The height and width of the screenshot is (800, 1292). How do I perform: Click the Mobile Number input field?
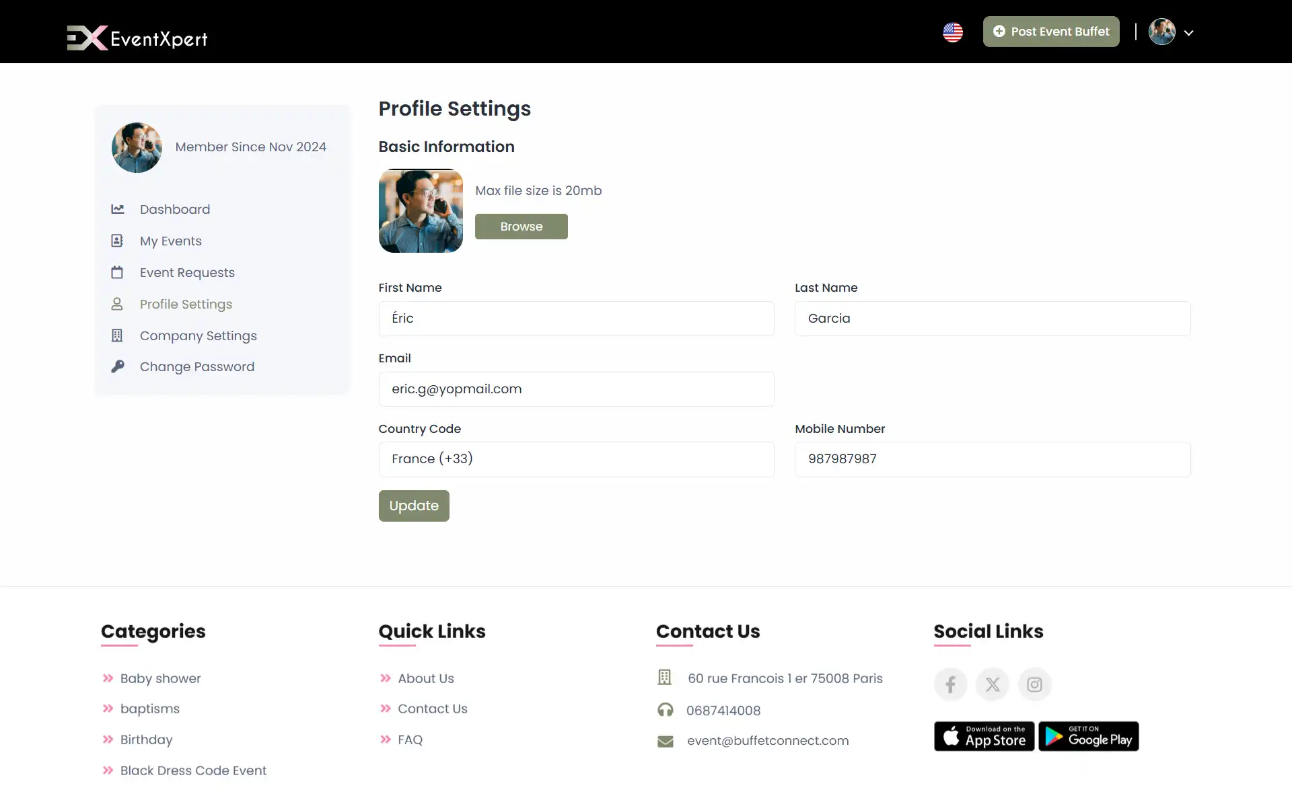993,459
